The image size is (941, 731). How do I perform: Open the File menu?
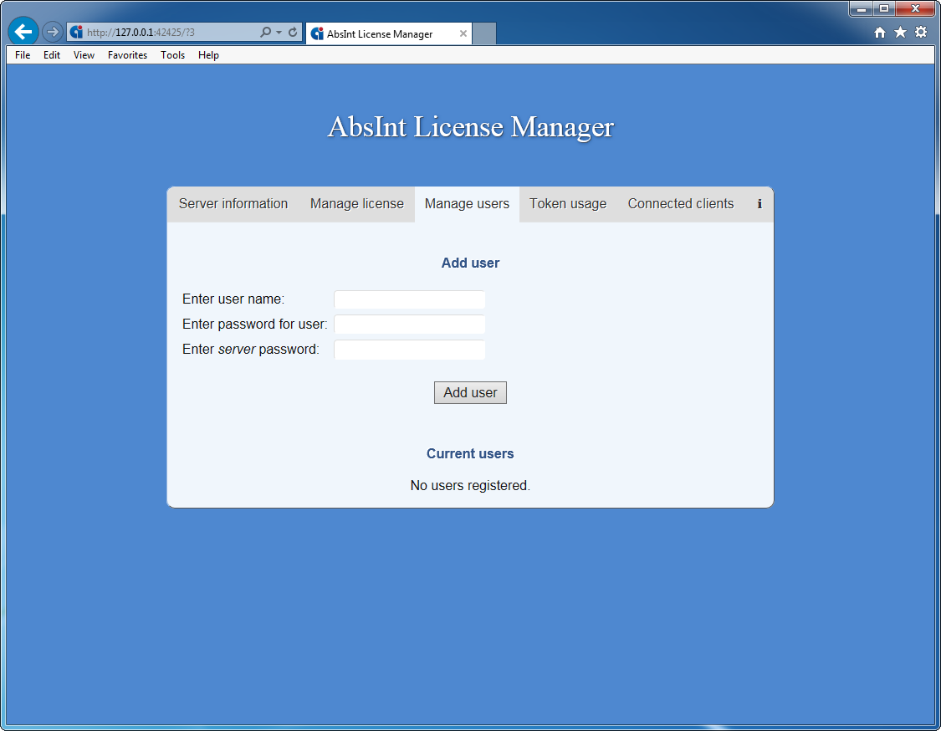23,55
